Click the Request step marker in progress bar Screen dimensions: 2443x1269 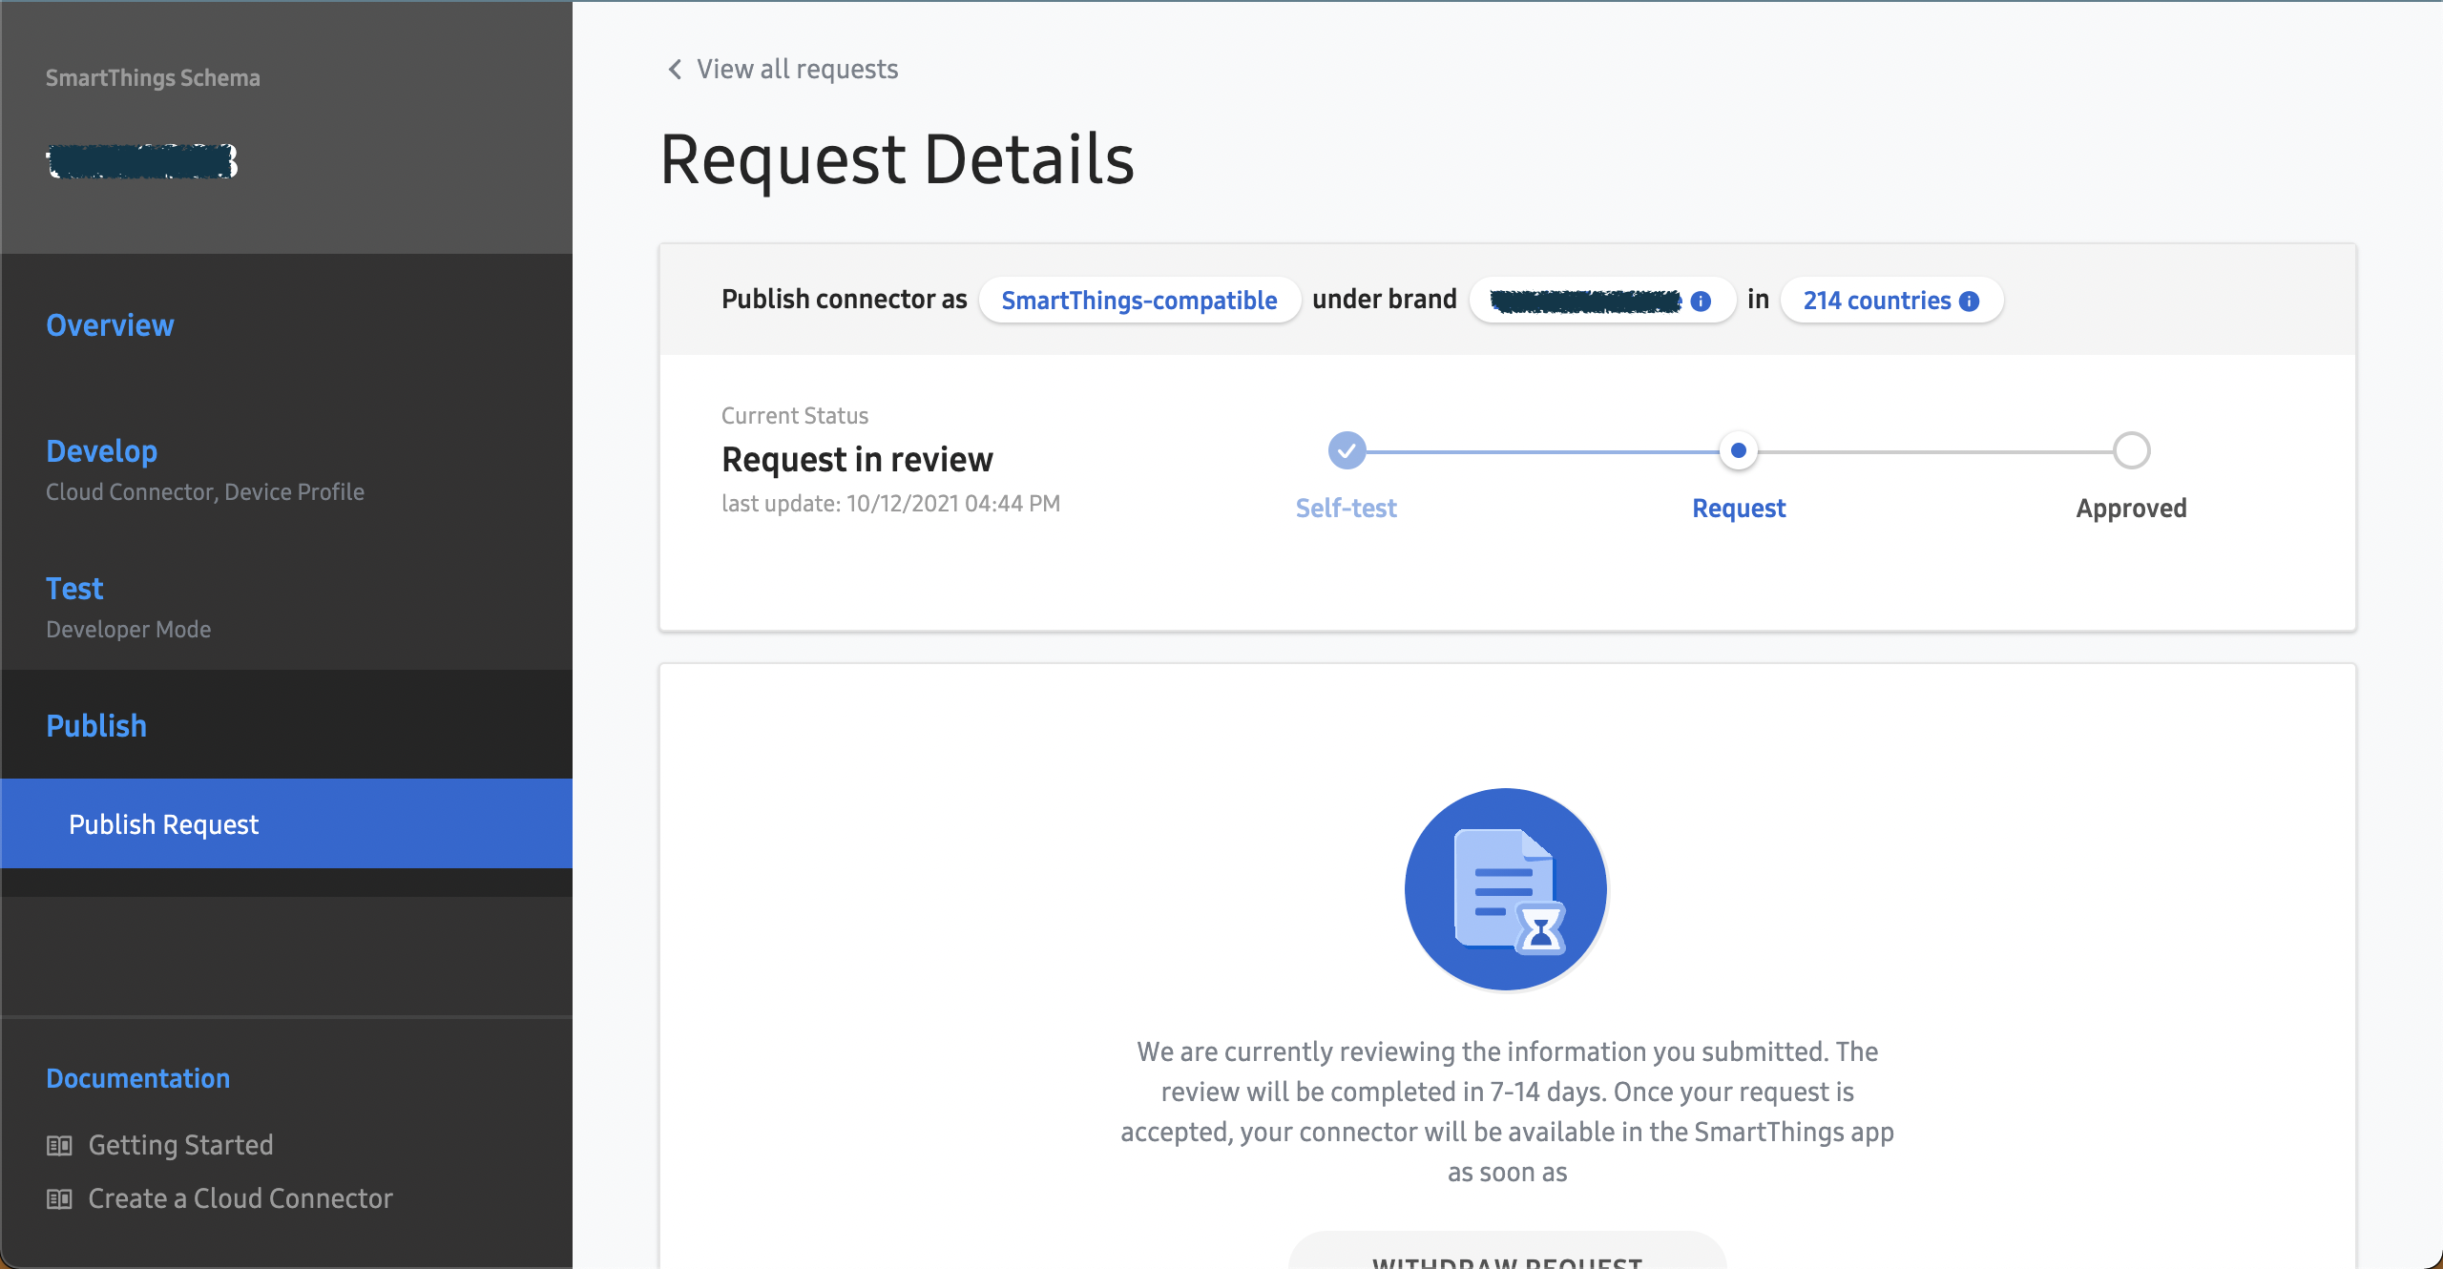[x=1739, y=450]
